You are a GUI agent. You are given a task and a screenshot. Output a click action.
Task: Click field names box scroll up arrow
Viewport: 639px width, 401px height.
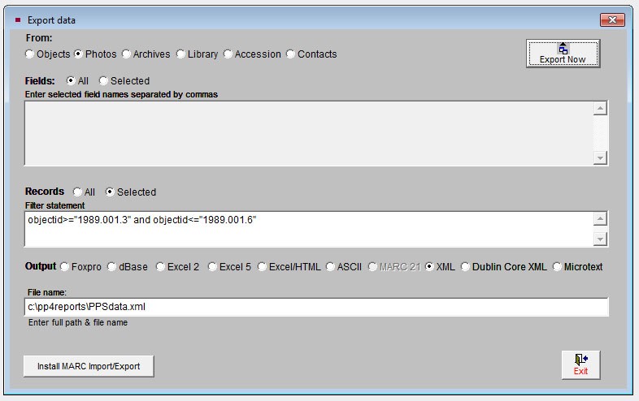600,108
